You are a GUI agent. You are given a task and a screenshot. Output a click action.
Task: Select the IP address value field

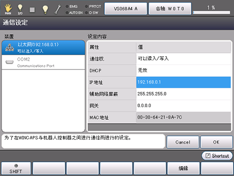(x=183, y=82)
